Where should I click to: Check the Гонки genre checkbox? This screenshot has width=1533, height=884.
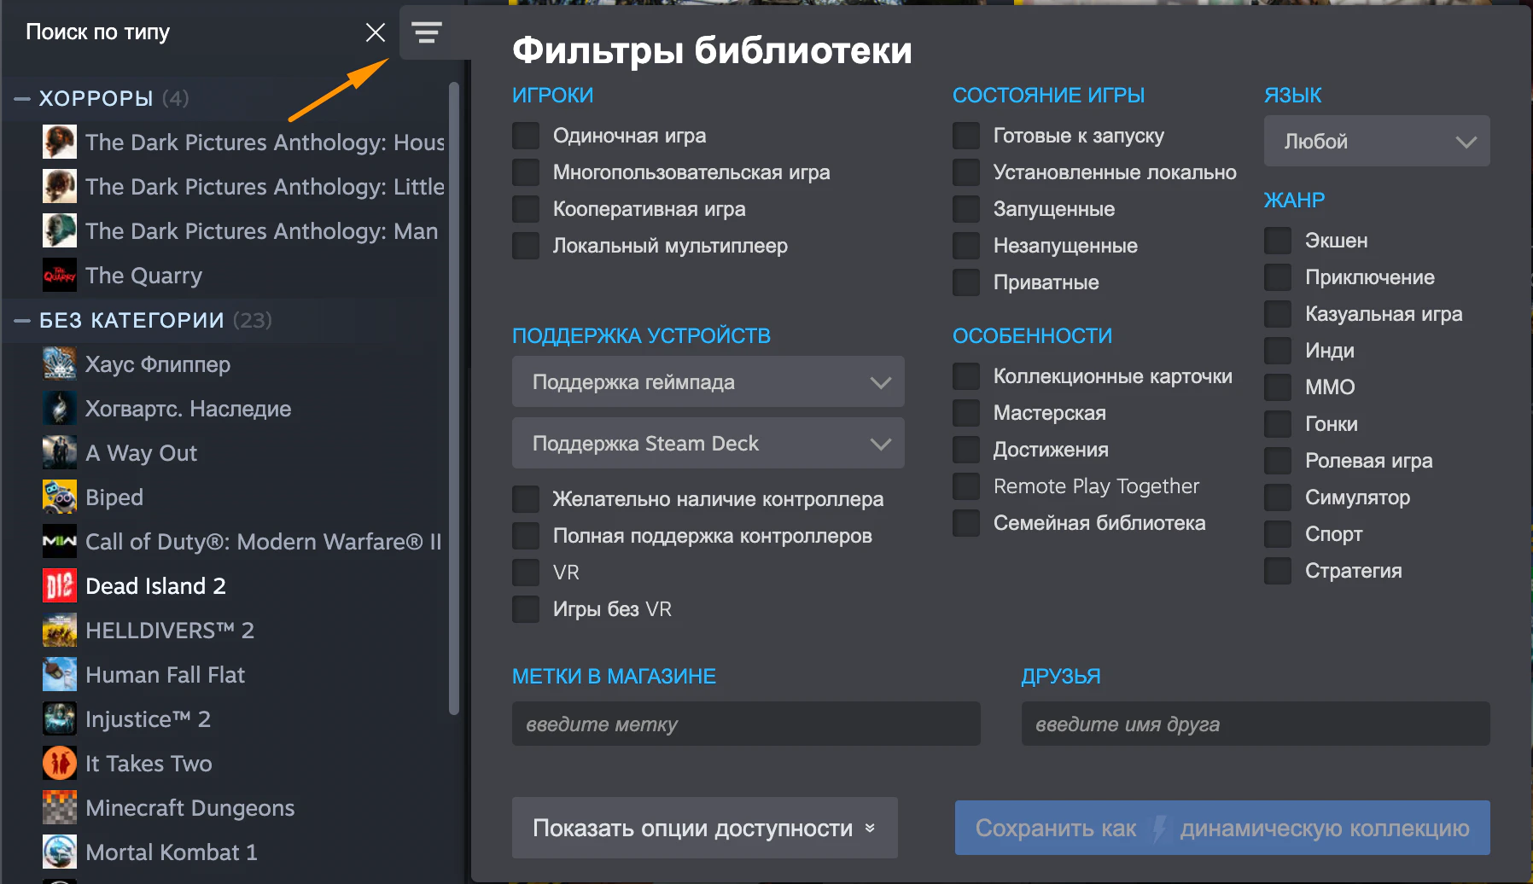click(1278, 424)
